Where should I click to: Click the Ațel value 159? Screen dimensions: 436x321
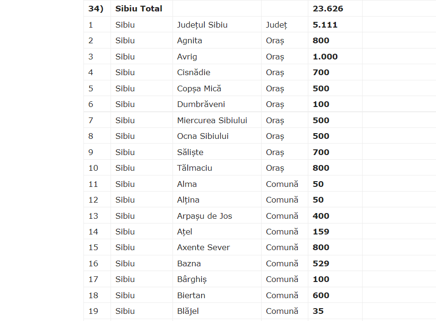tap(321, 232)
